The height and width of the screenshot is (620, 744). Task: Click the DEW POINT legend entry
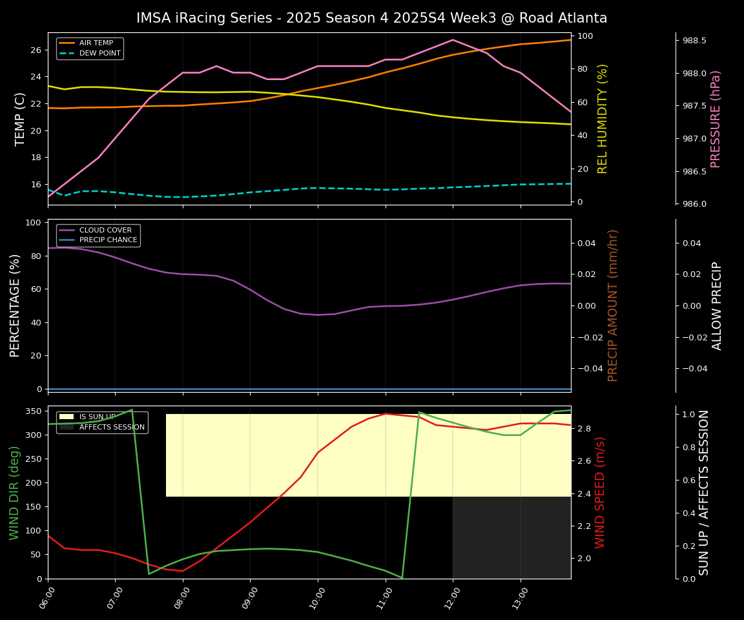click(x=99, y=53)
